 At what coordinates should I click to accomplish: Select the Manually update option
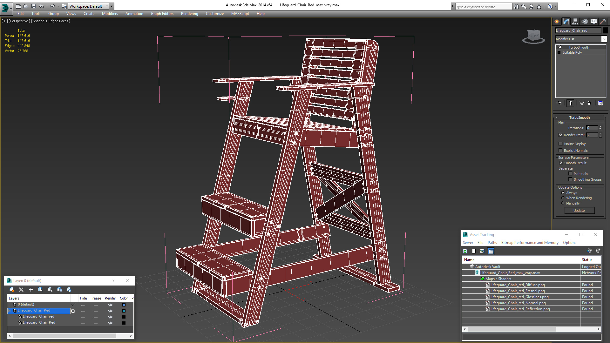(x=563, y=203)
